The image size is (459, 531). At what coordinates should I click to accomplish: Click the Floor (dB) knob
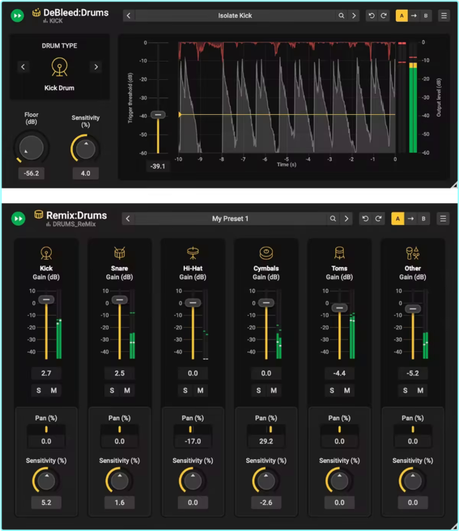31,148
